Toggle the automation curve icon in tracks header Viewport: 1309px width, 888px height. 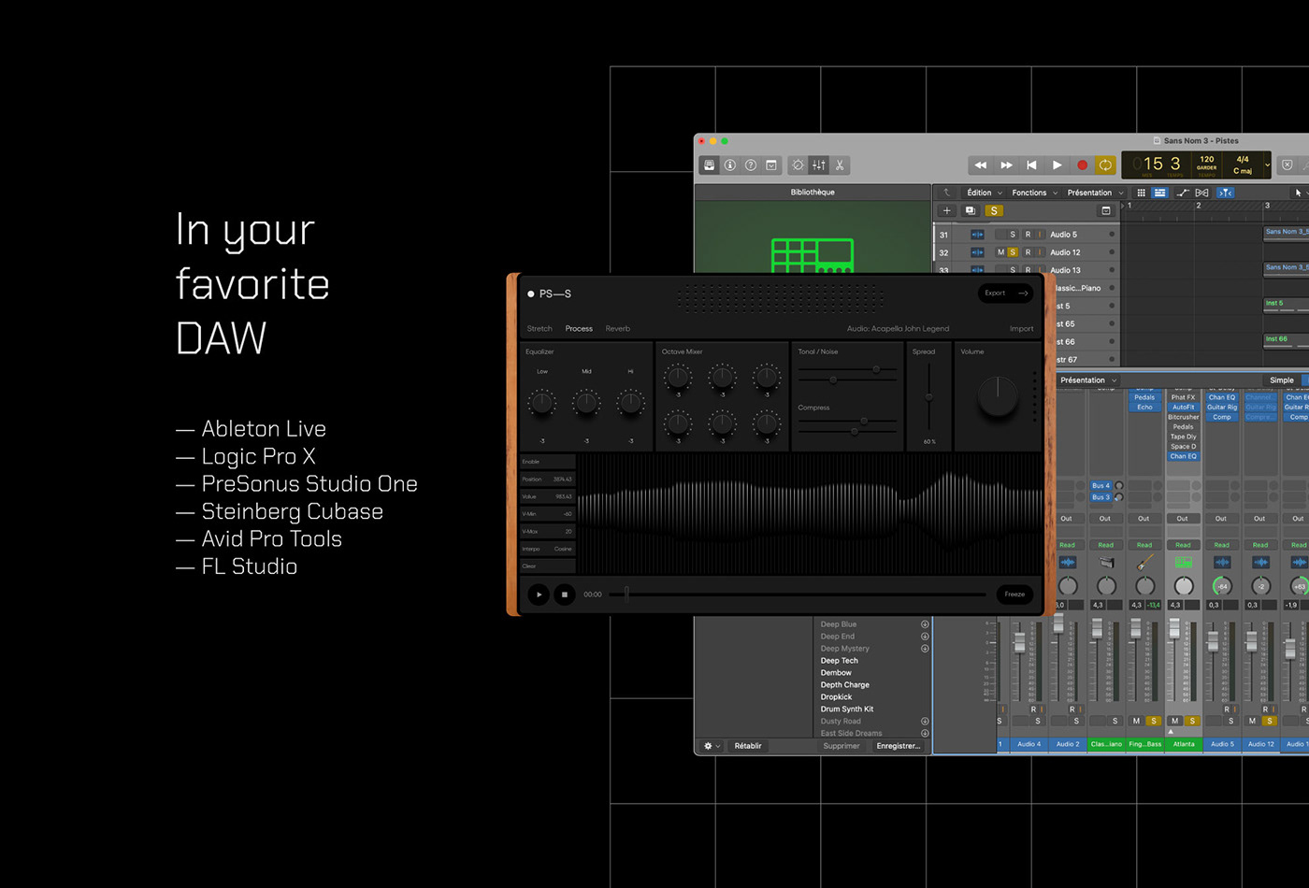point(1182,193)
